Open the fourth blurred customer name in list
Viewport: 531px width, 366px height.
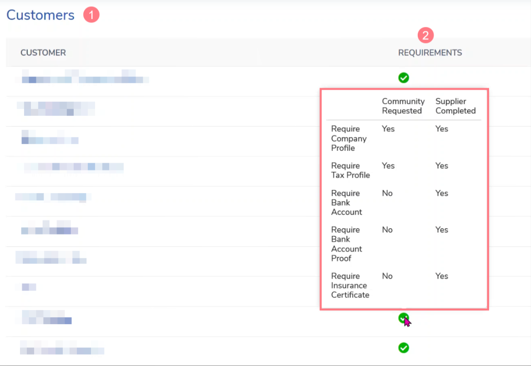(74, 167)
